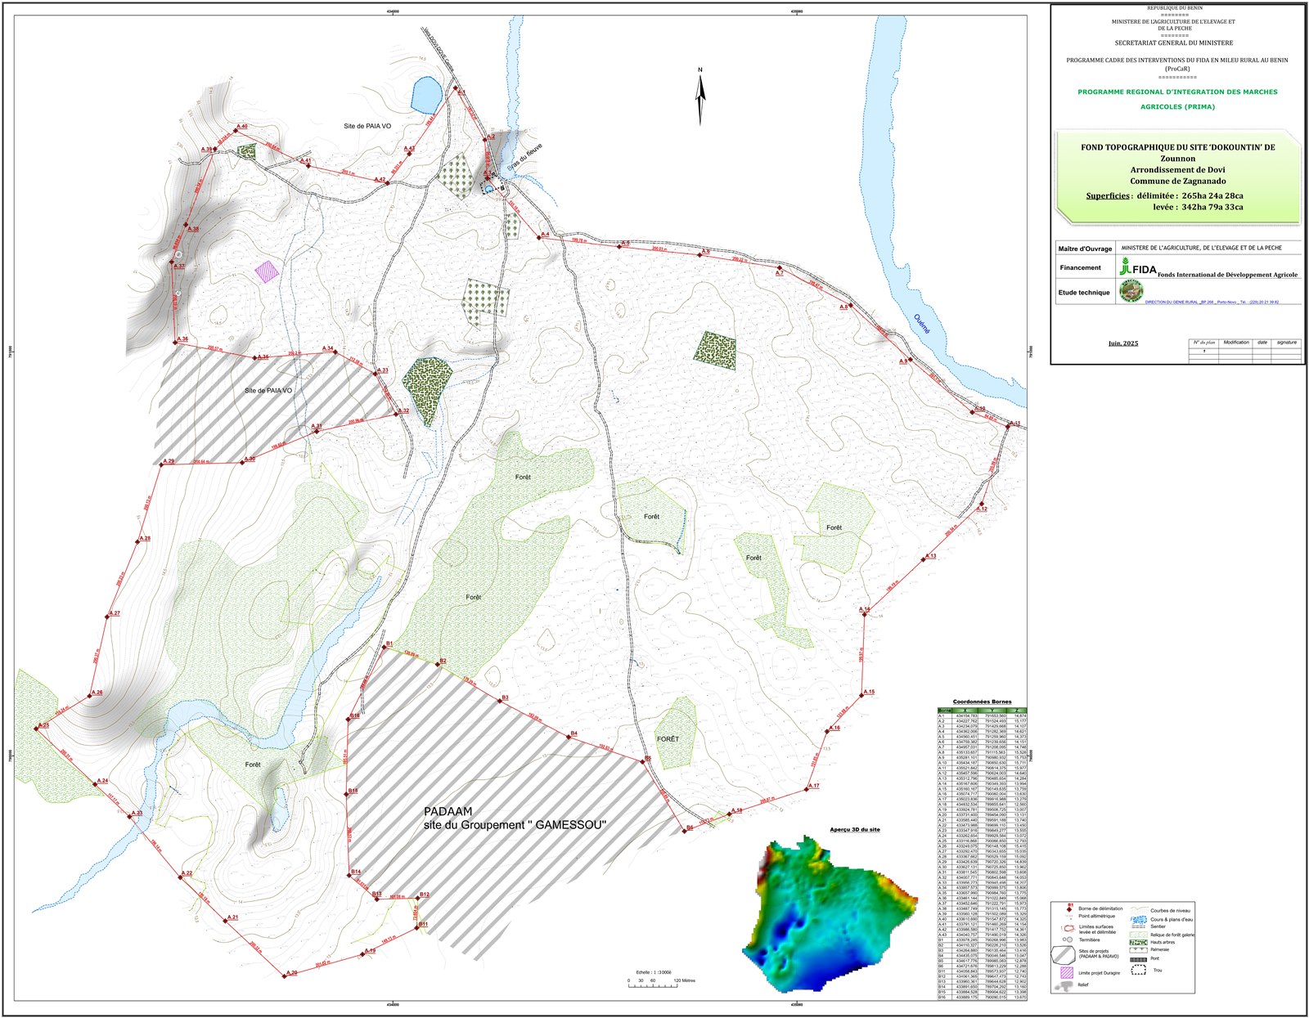The height and width of the screenshot is (1018, 1309).
Task: Click the PADAAM site du Groupement GAMESSOU label
Action: 515,818
